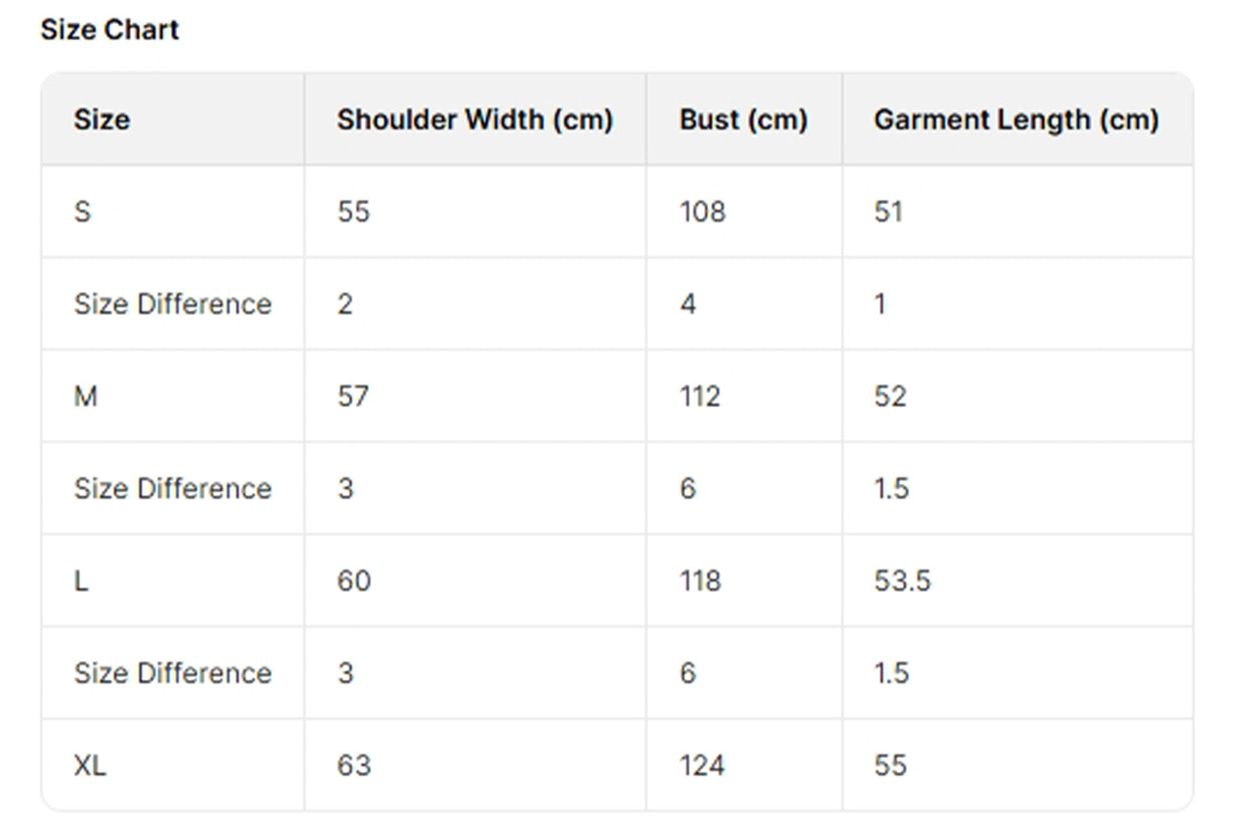Select the Size column header
This screenshot has width=1235, height=826.
(102, 119)
